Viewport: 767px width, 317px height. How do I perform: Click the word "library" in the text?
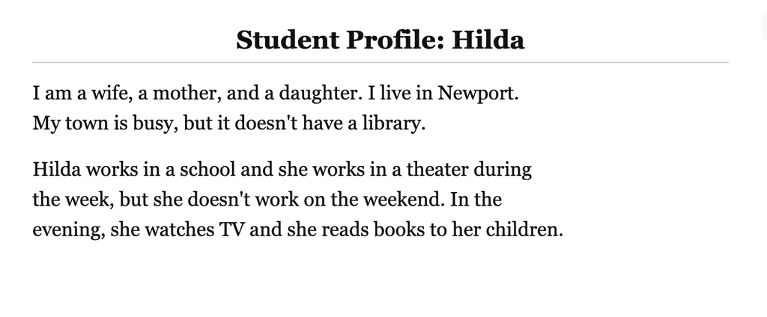click(x=391, y=123)
